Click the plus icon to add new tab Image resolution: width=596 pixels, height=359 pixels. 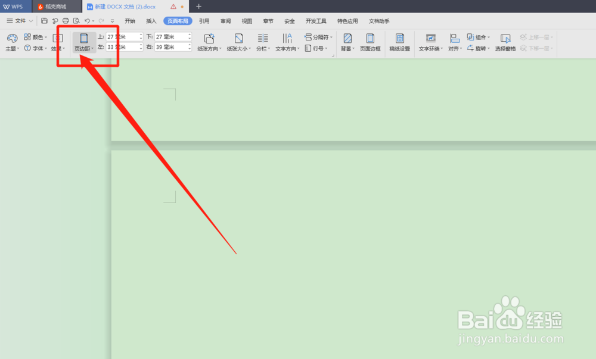pyautogui.click(x=198, y=7)
